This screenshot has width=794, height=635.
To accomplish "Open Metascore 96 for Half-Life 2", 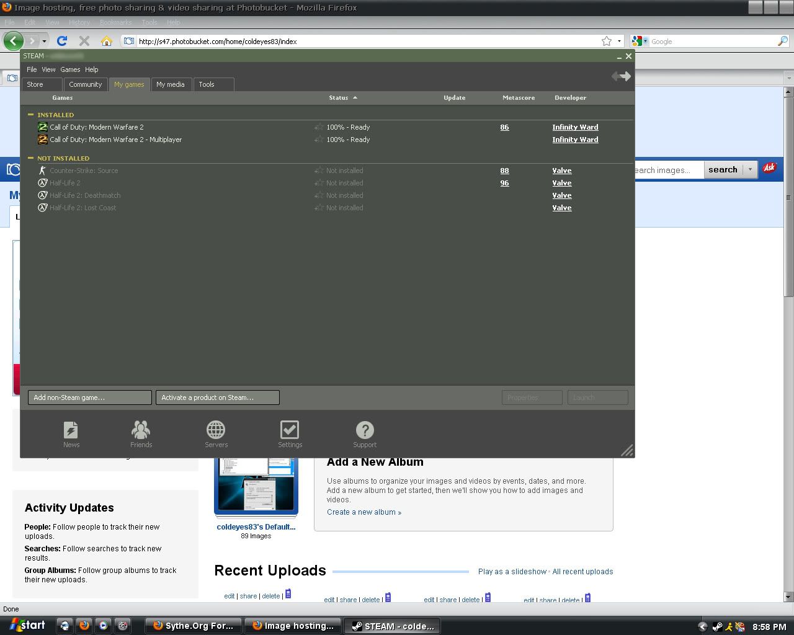I will point(504,183).
